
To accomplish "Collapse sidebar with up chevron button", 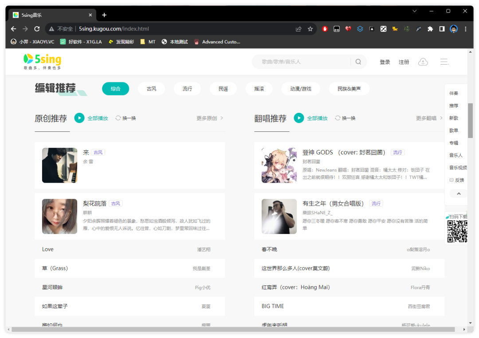I will 459,194.
